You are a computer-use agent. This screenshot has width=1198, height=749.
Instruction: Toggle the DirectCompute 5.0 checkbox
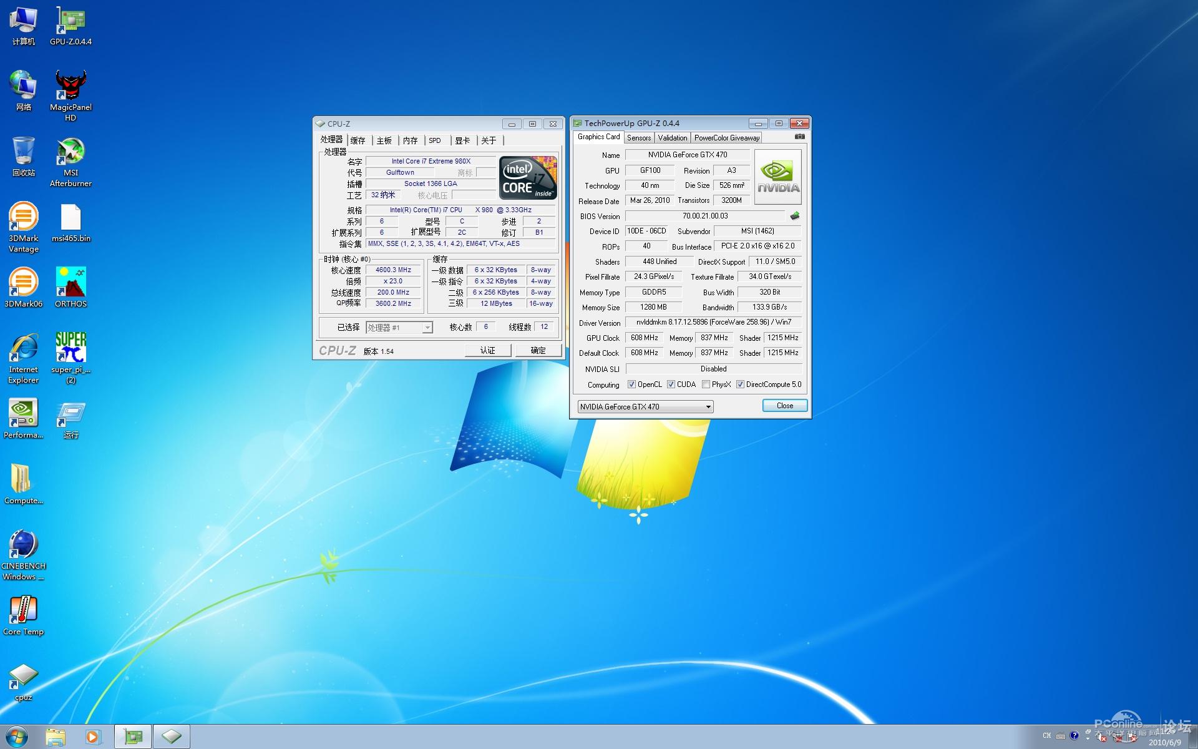coord(740,384)
